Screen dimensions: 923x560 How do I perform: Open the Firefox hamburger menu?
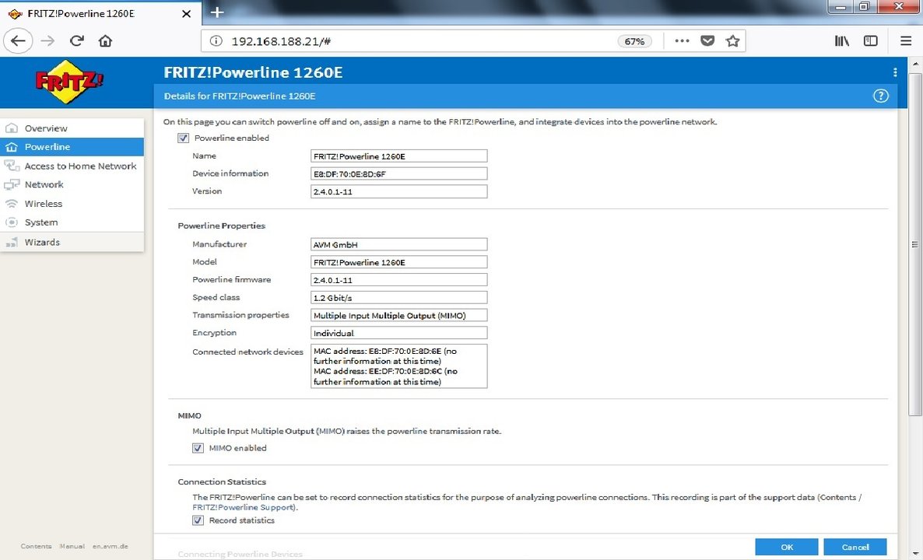point(906,40)
